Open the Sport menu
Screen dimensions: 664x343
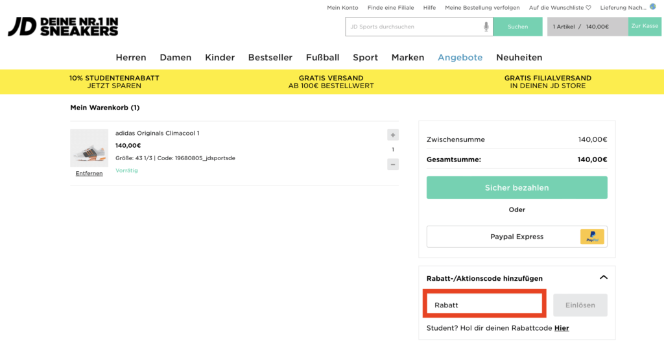[x=366, y=58]
